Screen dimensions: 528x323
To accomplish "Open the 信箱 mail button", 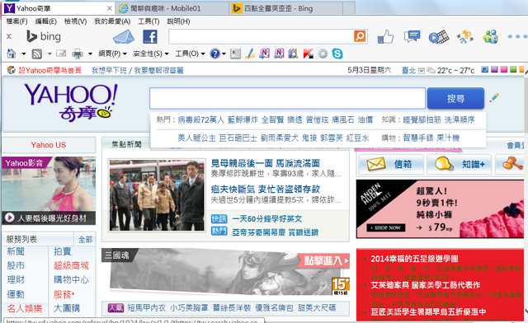I will [x=390, y=164].
